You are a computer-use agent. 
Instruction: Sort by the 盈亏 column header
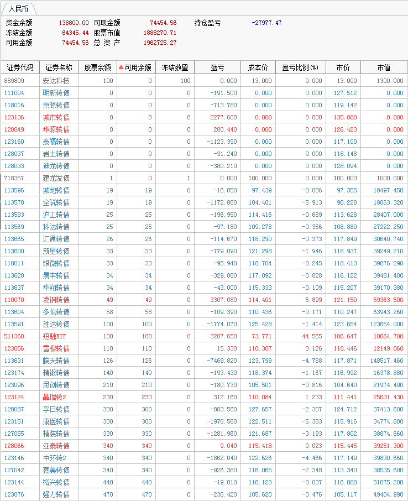coord(218,67)
